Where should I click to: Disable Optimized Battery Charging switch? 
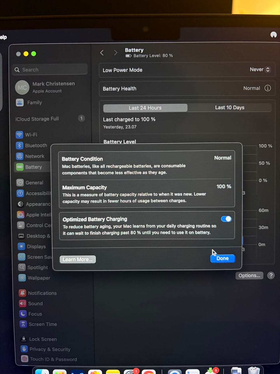(x=226, y=219)
